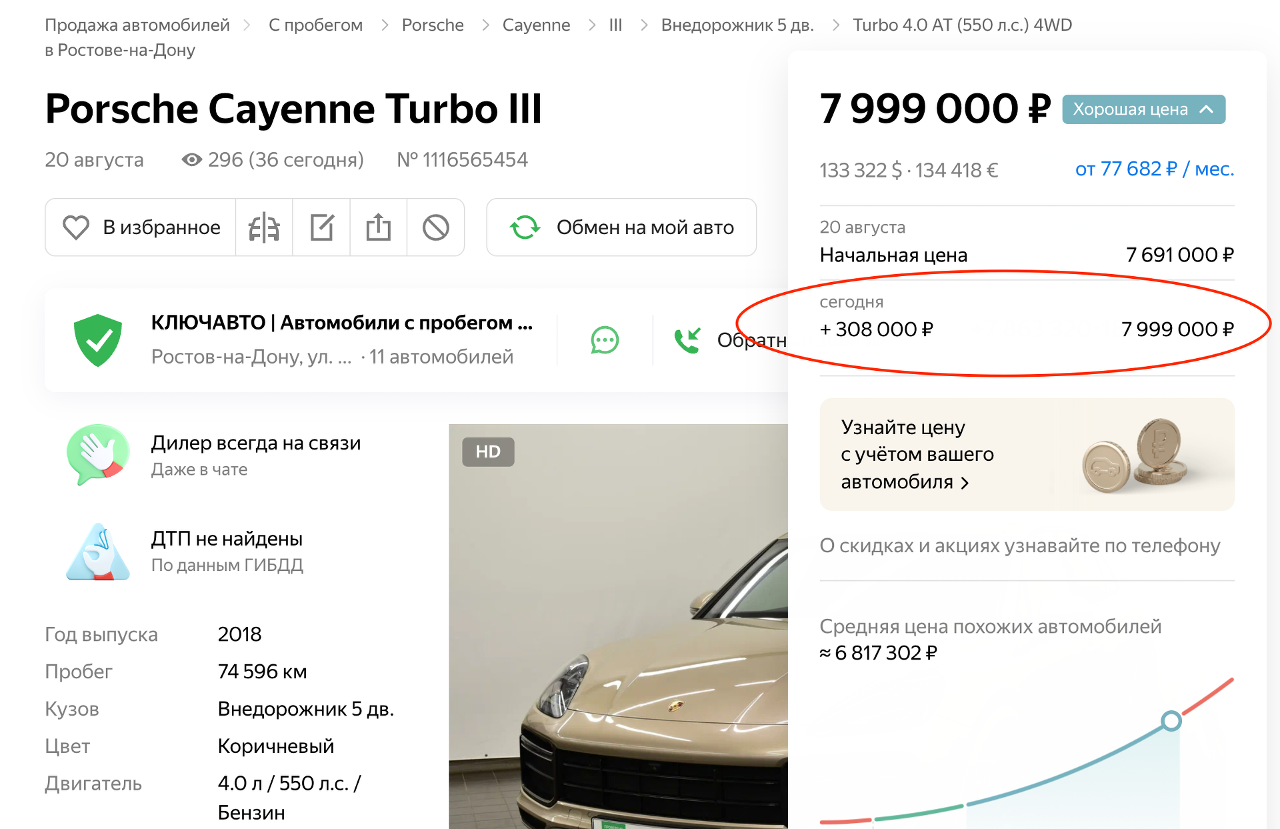
Task: Click breadcrumb 'Porsche'
Action: point(433,25)
